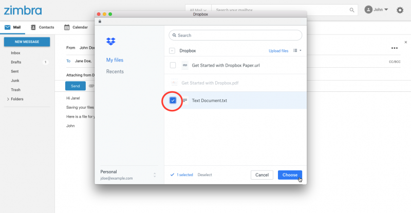Select My files in Dropbox sidebar
This screenshot has height=213, width=411.
click(x=115, y=60)
